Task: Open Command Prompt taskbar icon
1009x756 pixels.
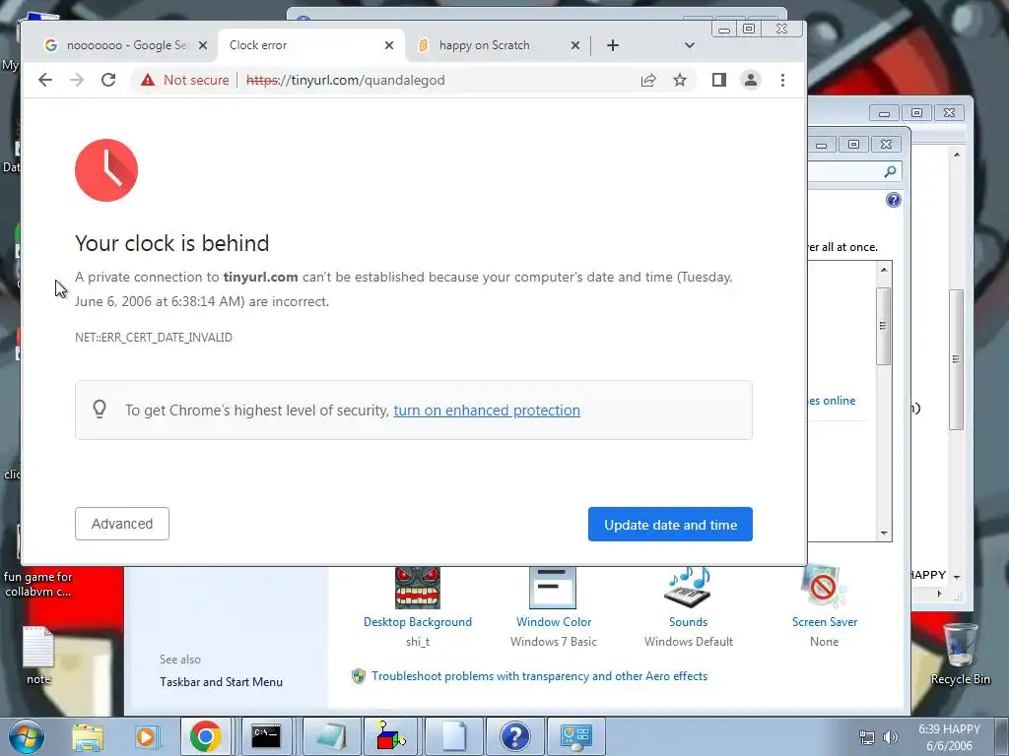Action: 266,736
